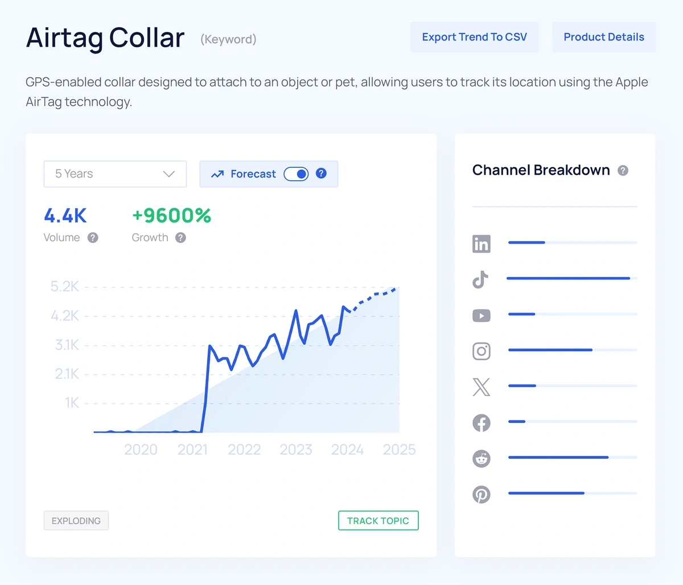Click the Reddit channel icon
Screen dimensions: 683x585
coord(482,459)
